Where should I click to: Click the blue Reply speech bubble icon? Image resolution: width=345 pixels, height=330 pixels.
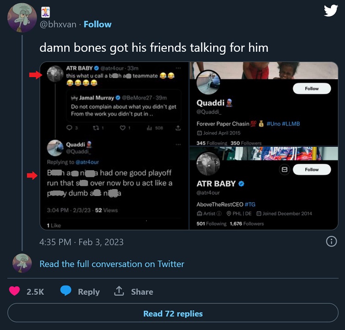tap(66, 291)
